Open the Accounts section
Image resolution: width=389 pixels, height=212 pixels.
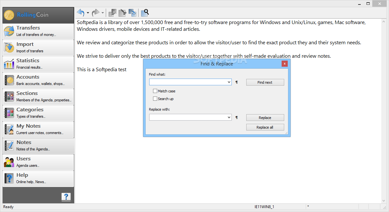pyautogui.click(x=38, y=80)
